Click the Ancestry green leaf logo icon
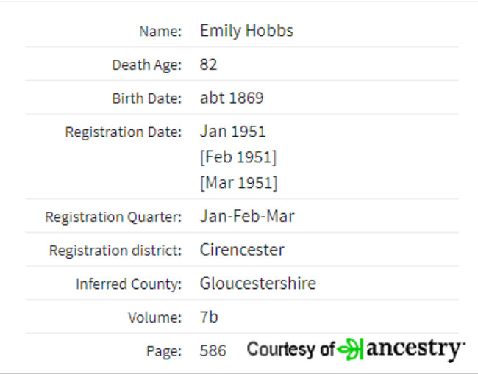This screenshot has width=478, height=374. [350, 349]
